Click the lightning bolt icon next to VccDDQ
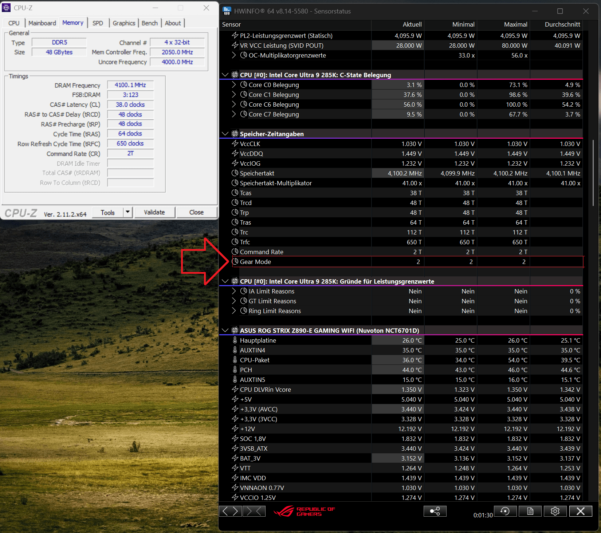The image size is (601, 533). pos(235,153)
